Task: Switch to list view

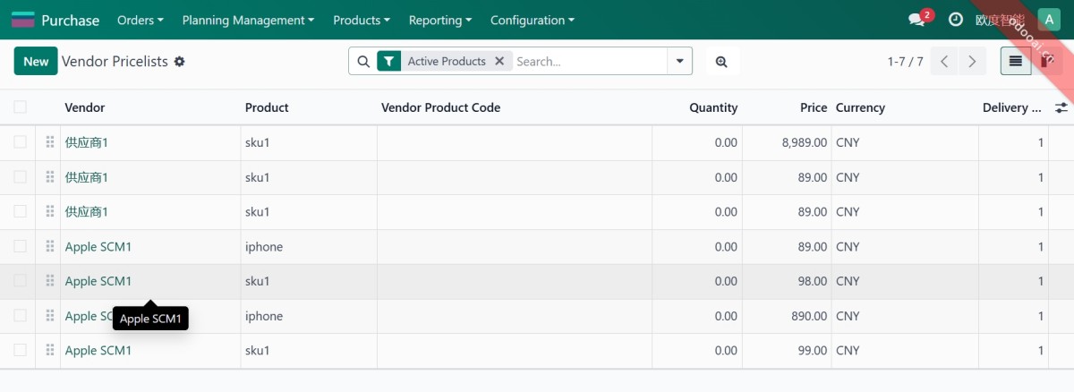Action: coord(1015,62)
